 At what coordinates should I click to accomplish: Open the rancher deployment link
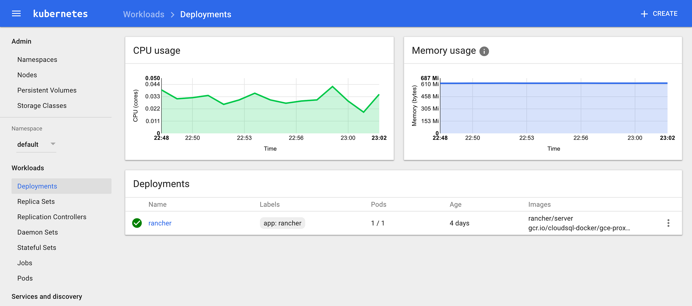click(x=160, y=223)
